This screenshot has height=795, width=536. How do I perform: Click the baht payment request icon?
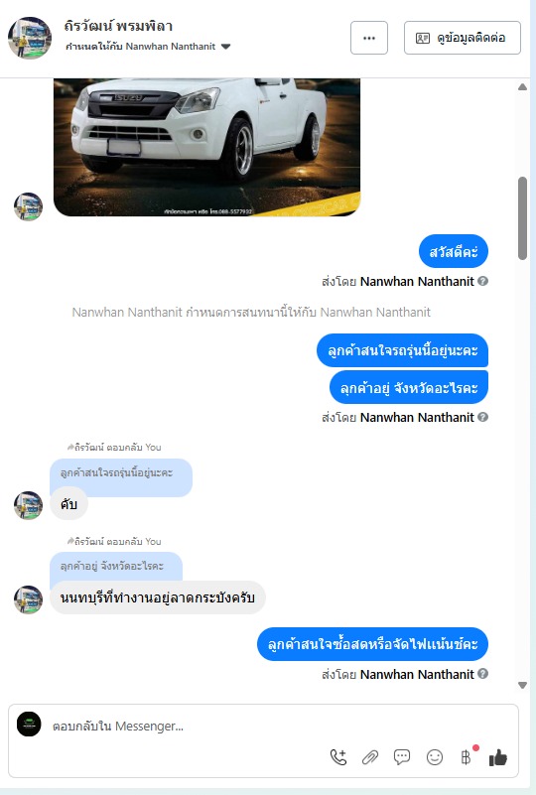click(x=467, y=757)
